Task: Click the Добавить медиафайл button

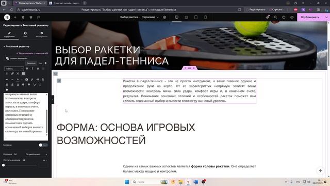Action: [x=16, y=58]
